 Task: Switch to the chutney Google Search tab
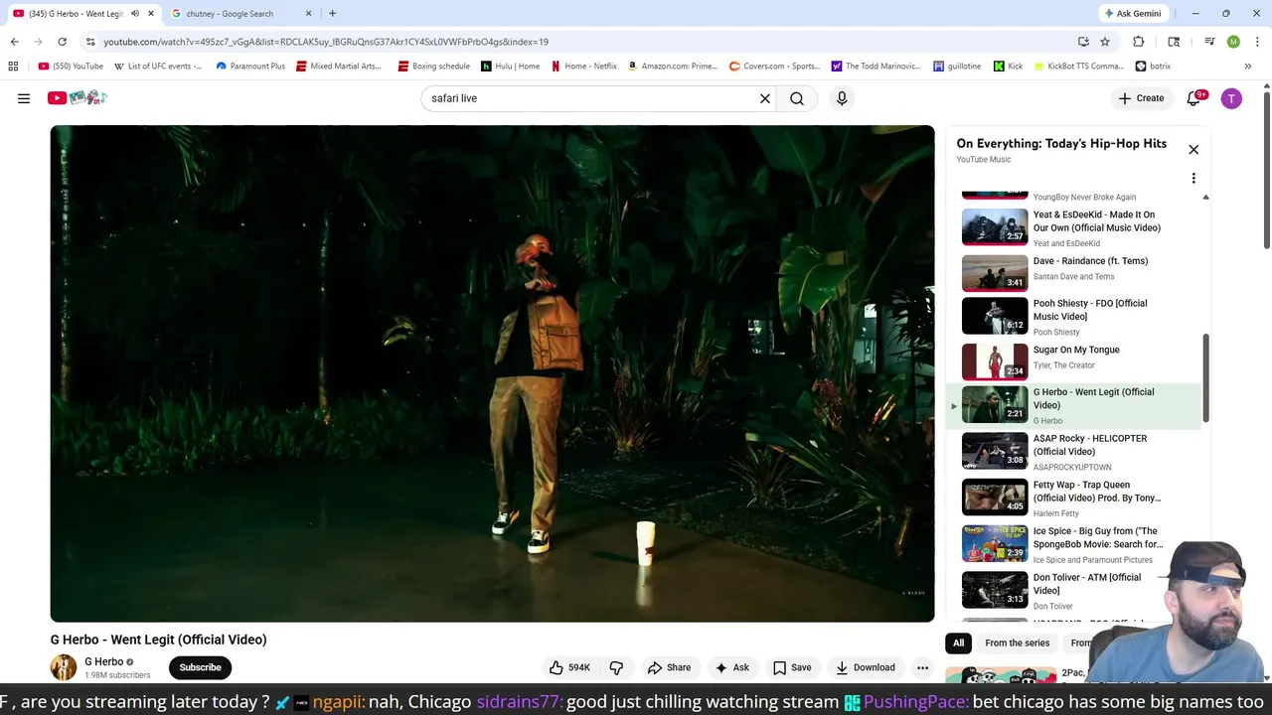tap(238, 14)
